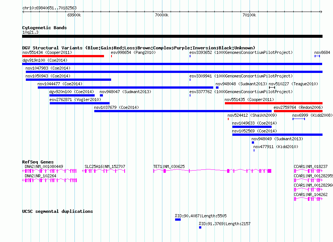Screen dimensions: 333x242
Task: Click the nsv1037679 (Coe2014) label text
Action: 116,107
